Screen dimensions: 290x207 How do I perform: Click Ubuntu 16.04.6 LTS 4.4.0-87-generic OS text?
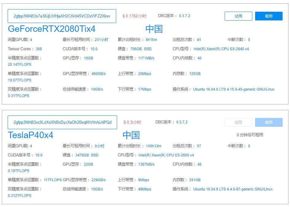tap(233, 189)
